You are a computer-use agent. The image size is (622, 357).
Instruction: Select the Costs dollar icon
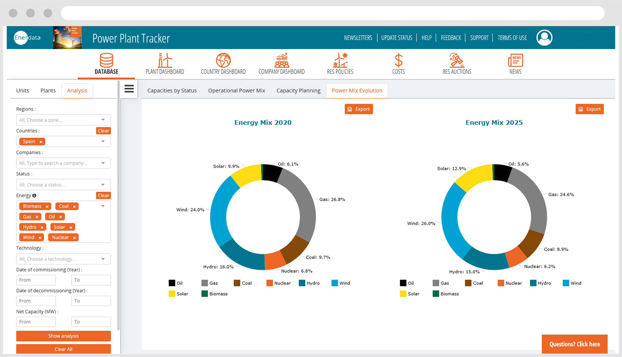[398, 60]
